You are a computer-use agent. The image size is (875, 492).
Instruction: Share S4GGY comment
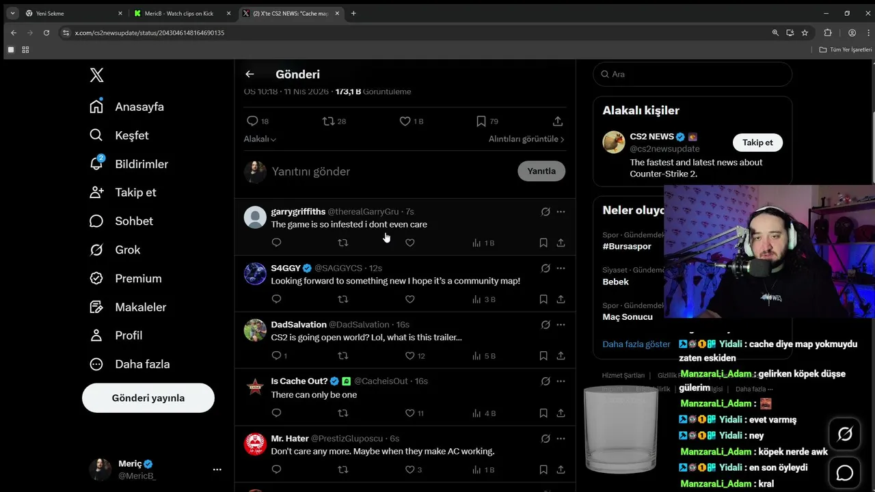point(561,299)
